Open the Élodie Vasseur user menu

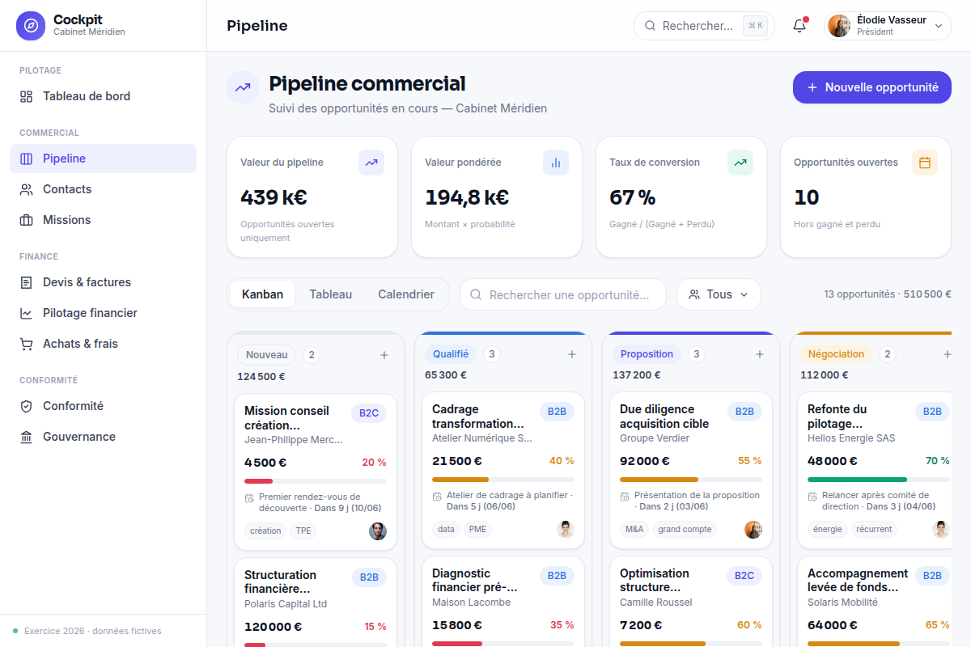point(887,26)
